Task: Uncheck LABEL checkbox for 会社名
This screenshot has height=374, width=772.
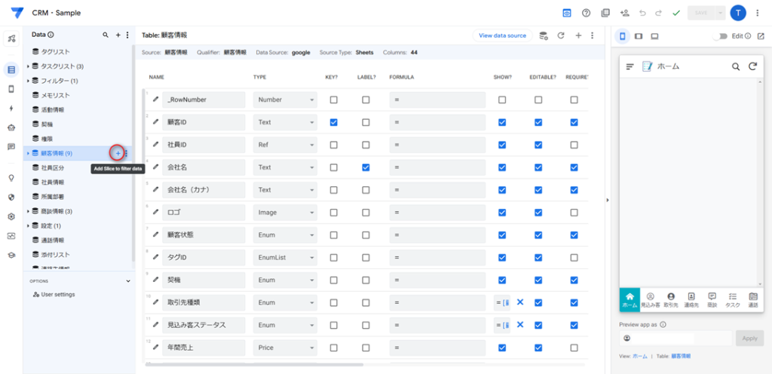Action: coord(366,167)
